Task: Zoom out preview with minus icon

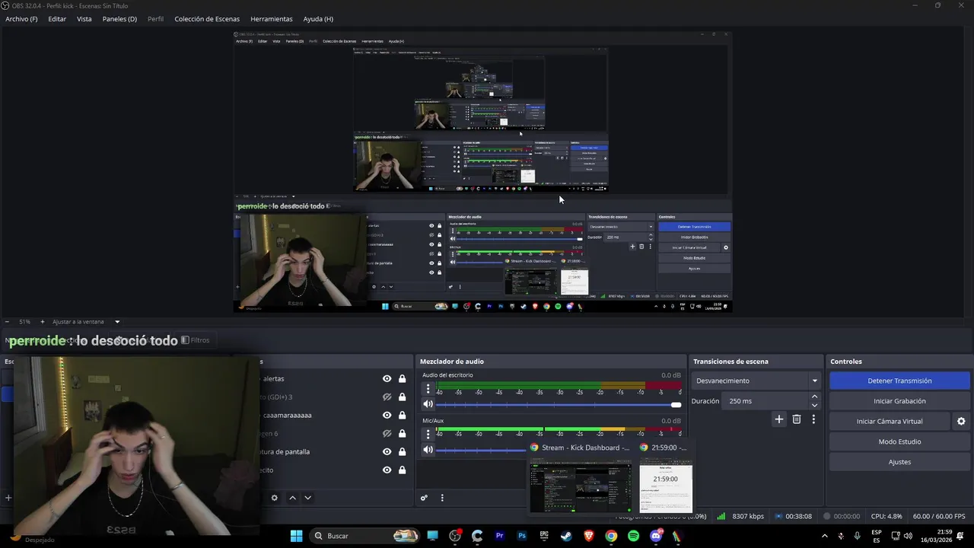Action: pyautogui.click(x=8, y=322)
